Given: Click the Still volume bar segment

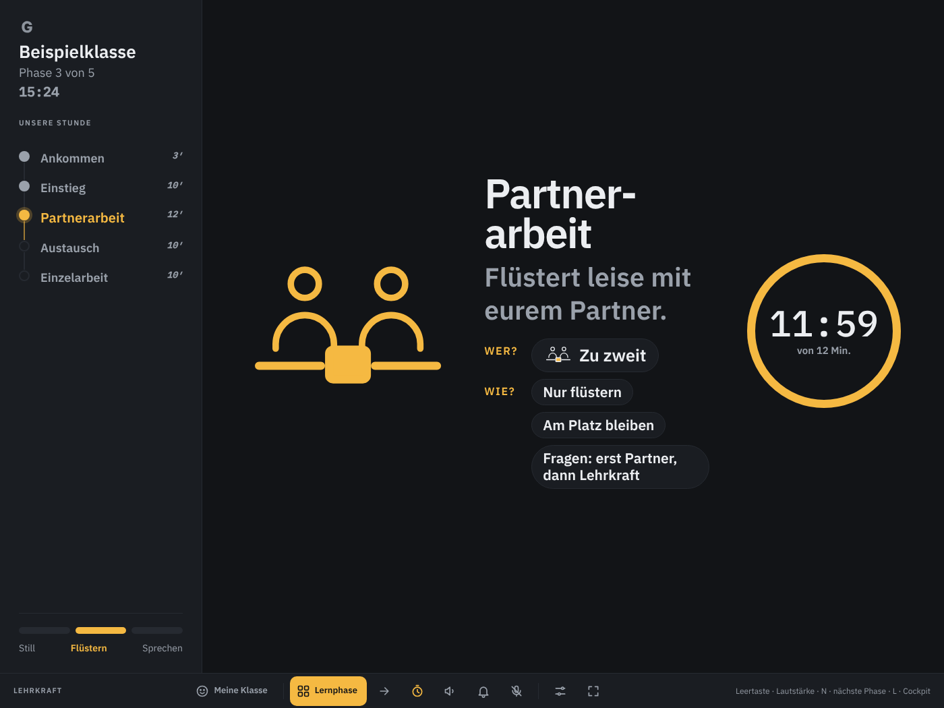Looking at the screenshot, I should point(45,630).
